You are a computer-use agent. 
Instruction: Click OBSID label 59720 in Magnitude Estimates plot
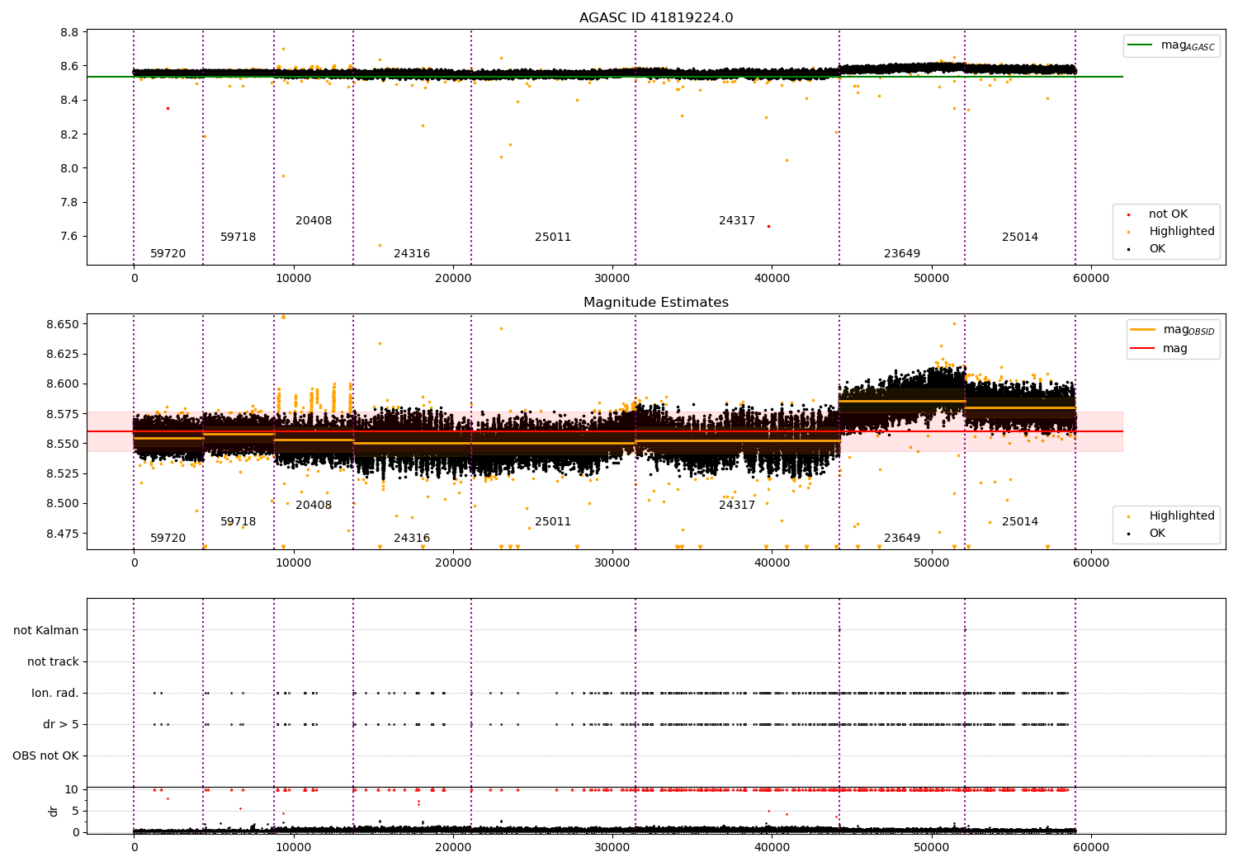(x=168, y=539)
